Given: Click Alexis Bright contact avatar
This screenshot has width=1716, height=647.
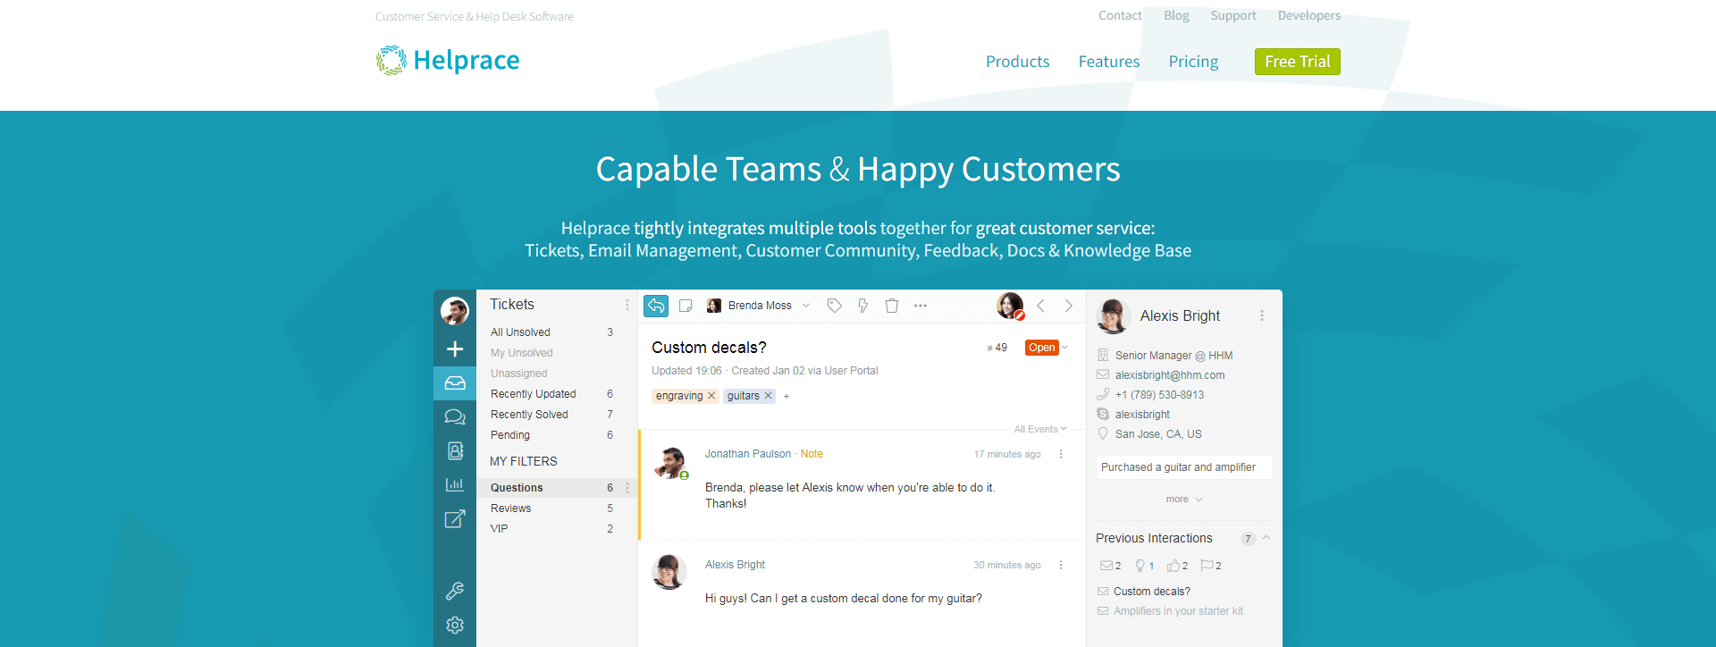Looking at the screenshot, I should click(1114, 316).
